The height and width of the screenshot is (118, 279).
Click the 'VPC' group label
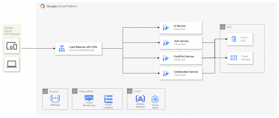(229, 27)
